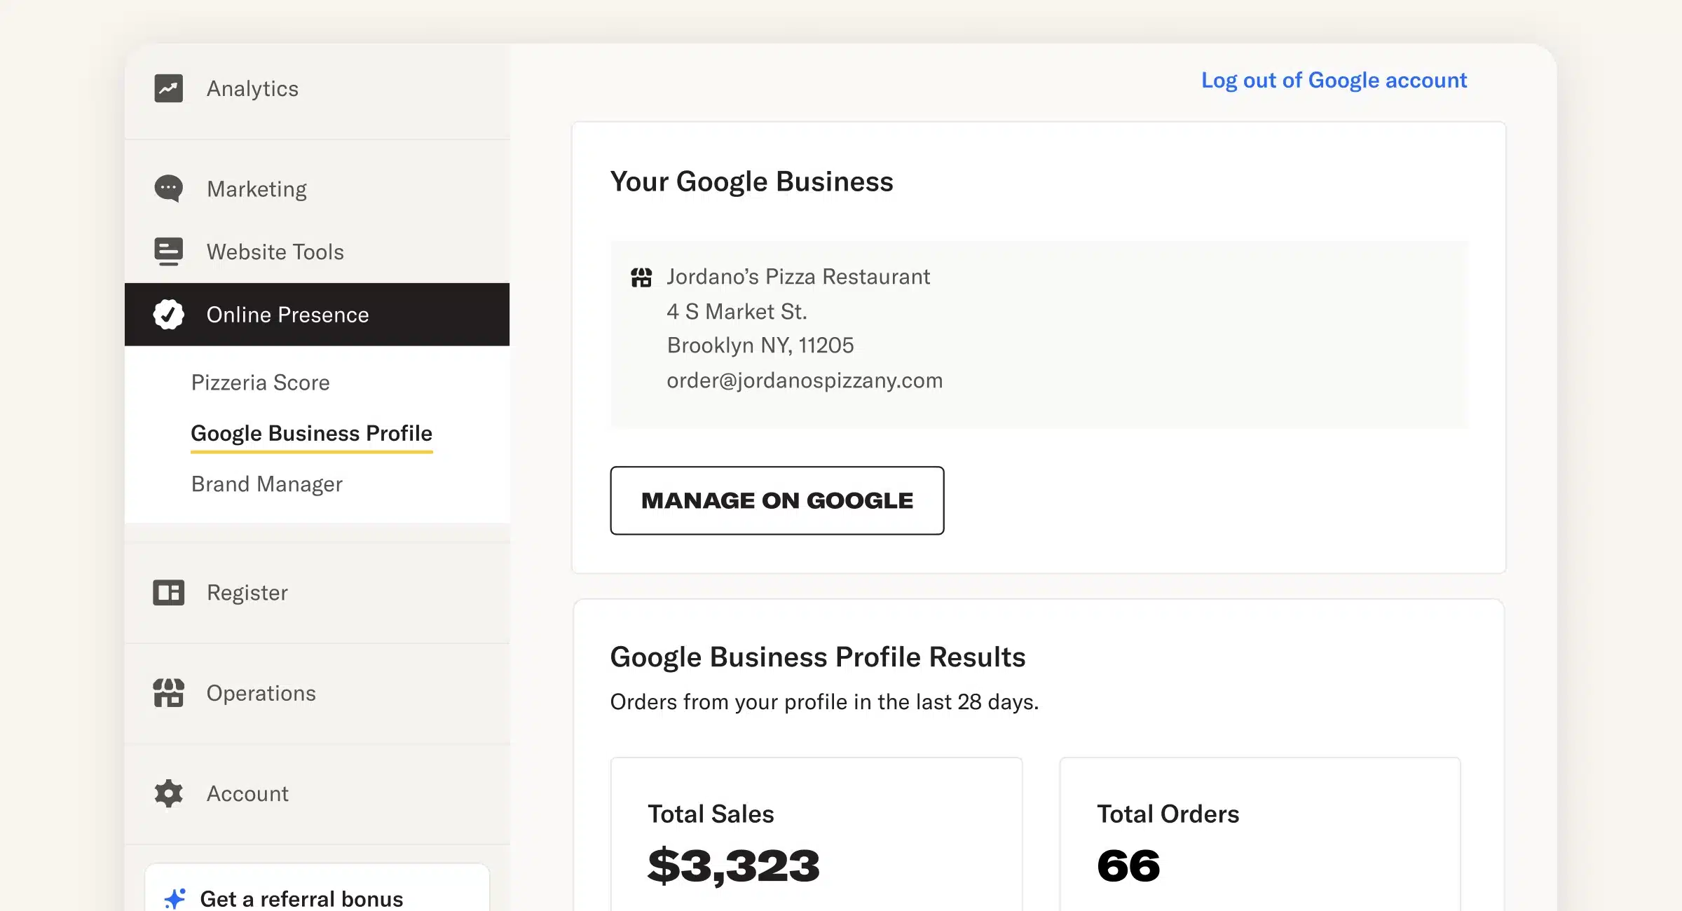The height and width of the screenshot is (911, 1682).
Task: Click the Total Orders 66 card
Action: pos(1259,837)
